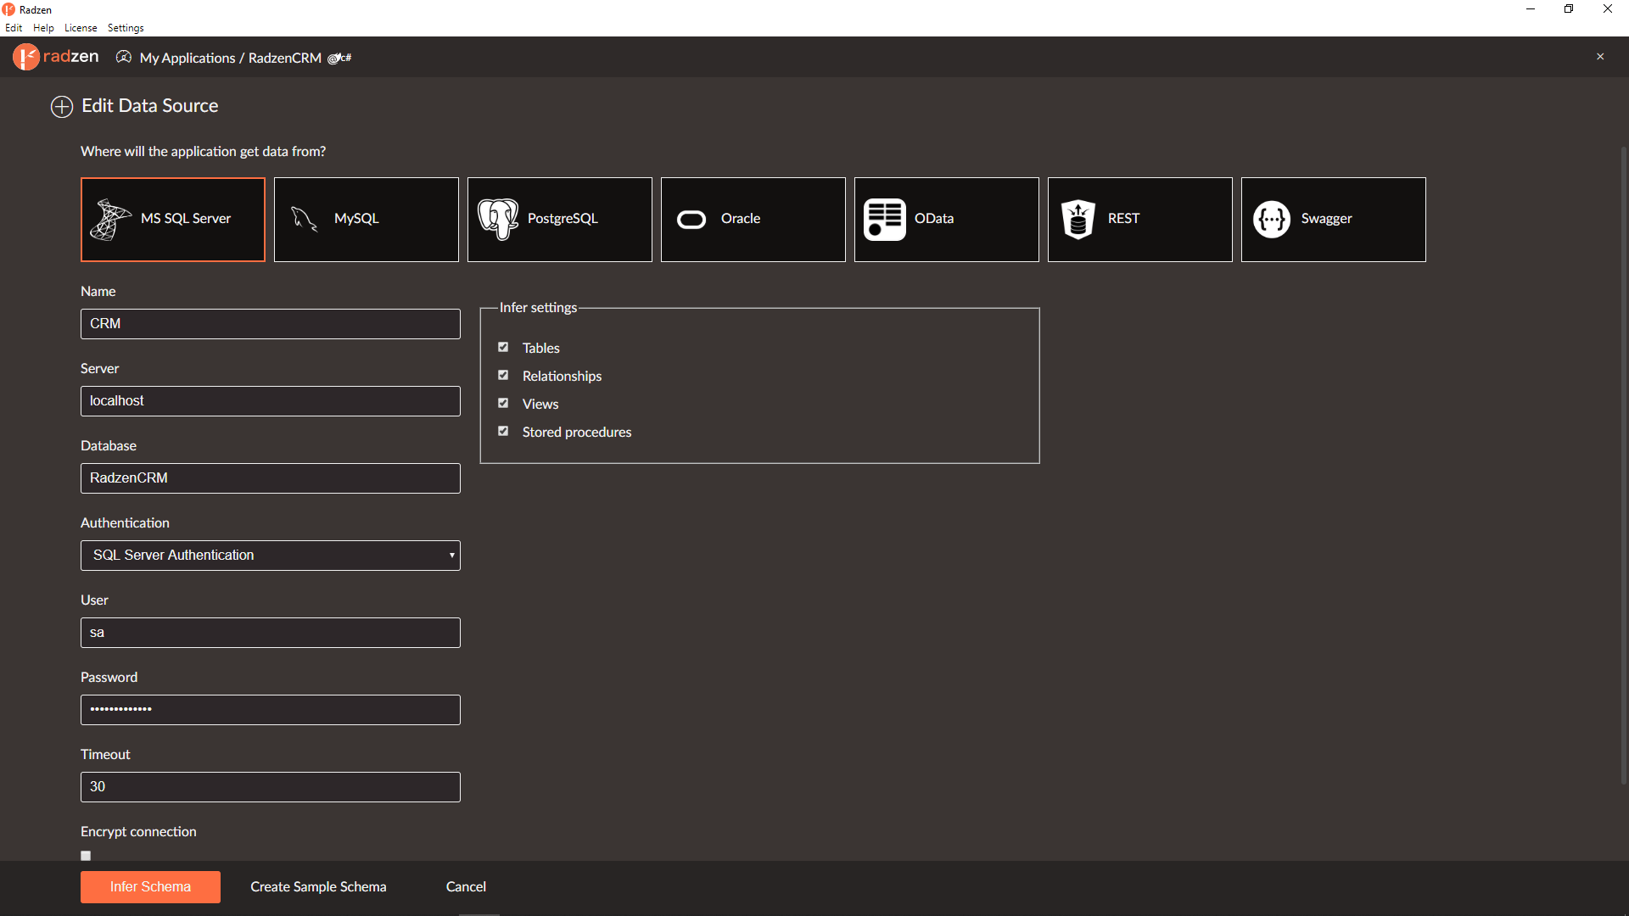Select the MS SQL Server data source icon

click(x=110, y=219)
